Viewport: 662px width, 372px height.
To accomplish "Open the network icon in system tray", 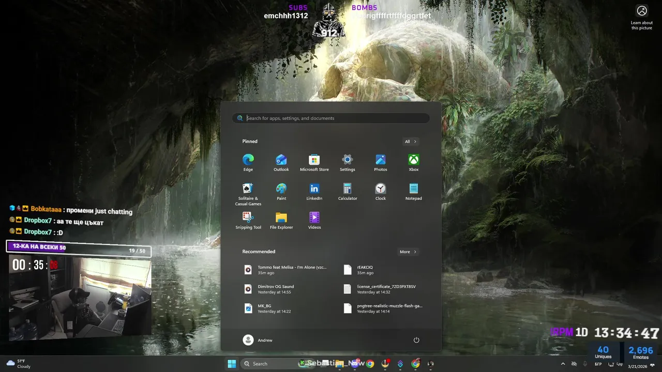I will click(611, 364).
